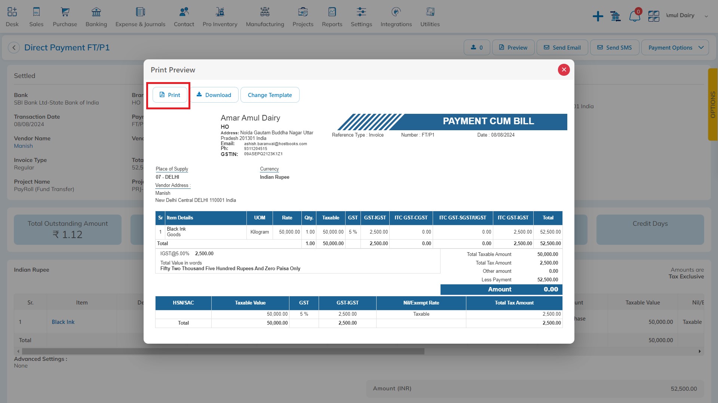718x403 pixels.
Task: Close the Print Preview dialog
Action: (564, 70)
